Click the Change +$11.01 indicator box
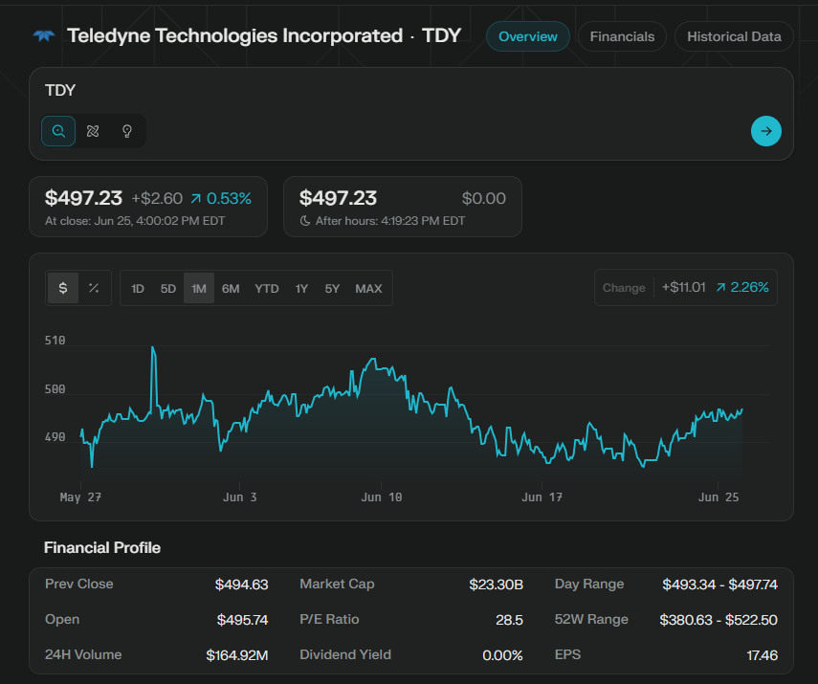 tap(685, 288)
